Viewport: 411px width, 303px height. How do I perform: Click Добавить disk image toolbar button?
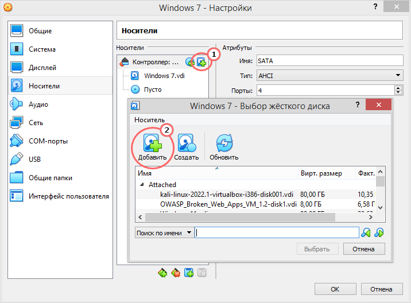tap(152, 147)
